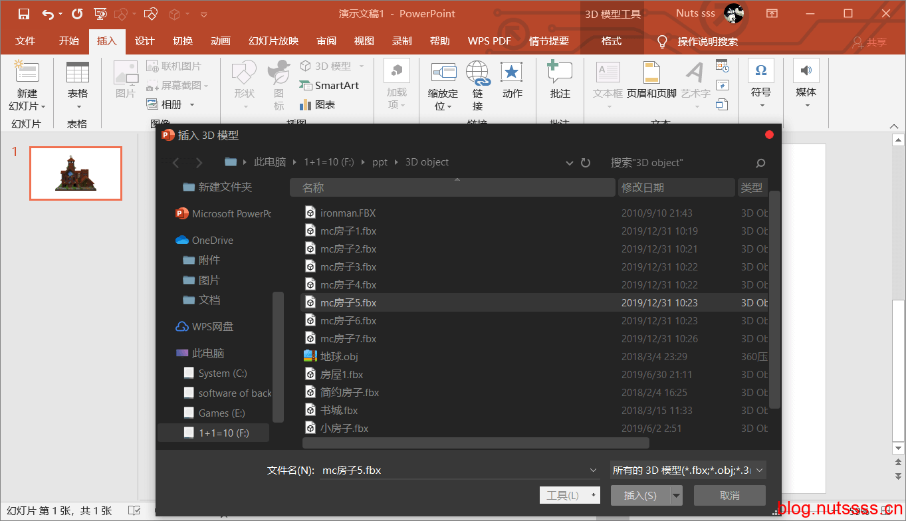This screenshot has width=906, height=521.
Task: Expand the Symbol (符号) group dropdown
Action: [761, 105]
